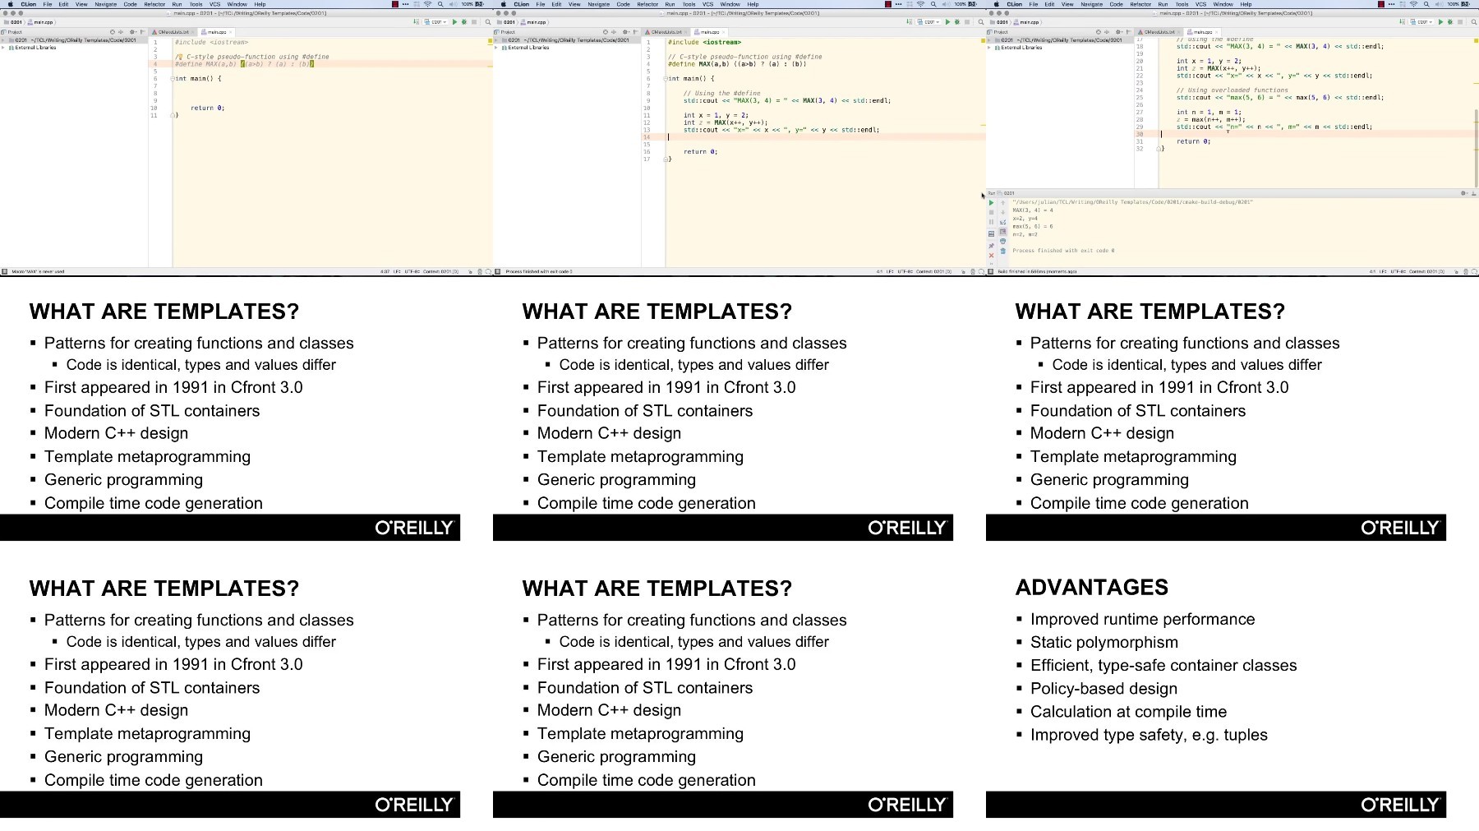The width and height of the screenshot is (1479, 831).
Task: Click Search Everywhere magnifier in middle CLion frame
Action: tap(981, 22)
